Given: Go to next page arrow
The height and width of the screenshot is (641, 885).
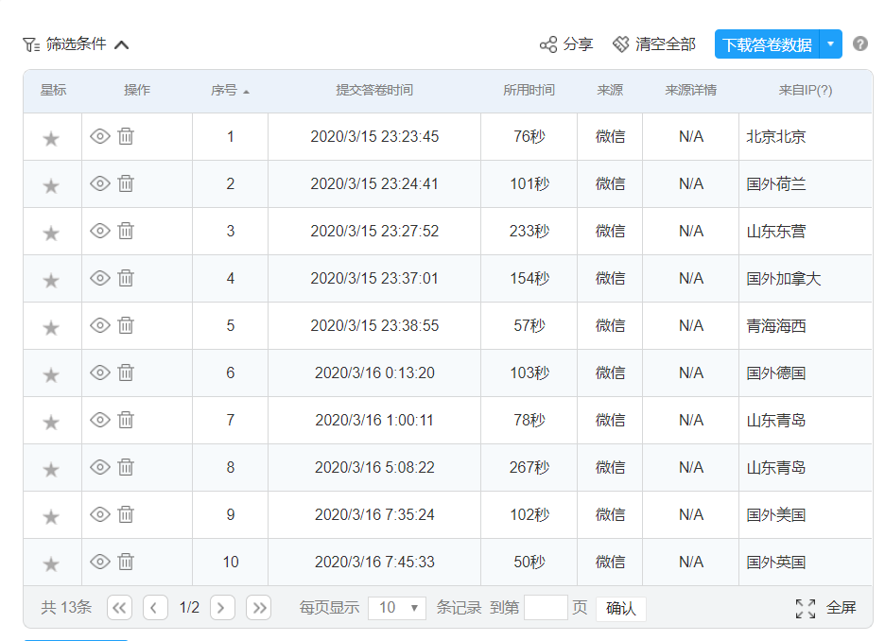Looking at the screenshot, I should (x=222, y=608).
